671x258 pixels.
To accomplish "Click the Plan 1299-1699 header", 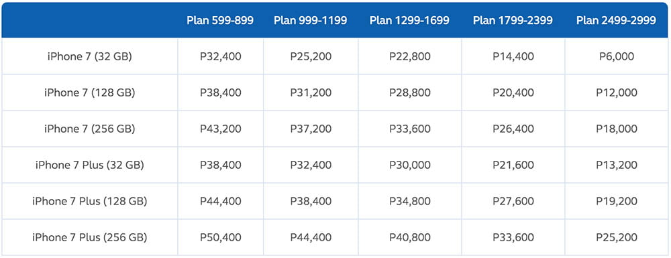I will [409, 21].
